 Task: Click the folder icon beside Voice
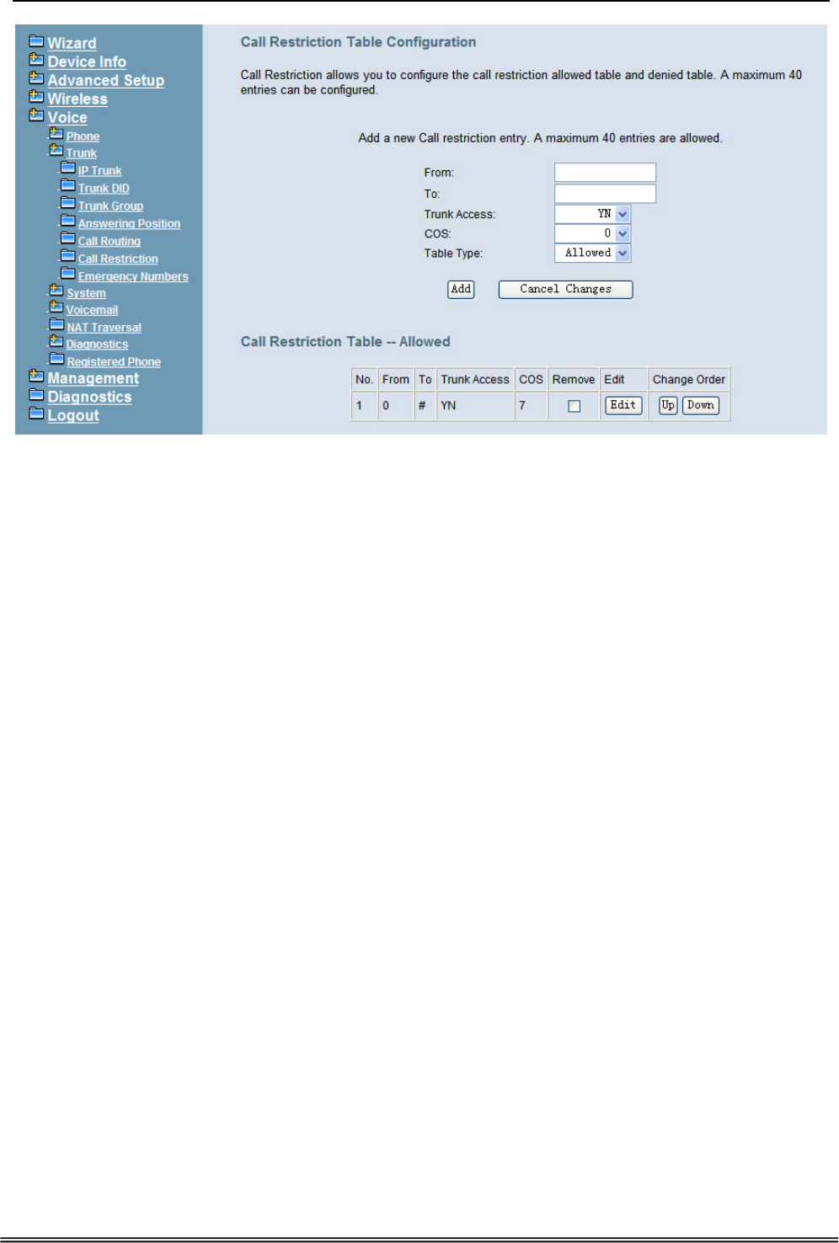(x=36, y=115)
